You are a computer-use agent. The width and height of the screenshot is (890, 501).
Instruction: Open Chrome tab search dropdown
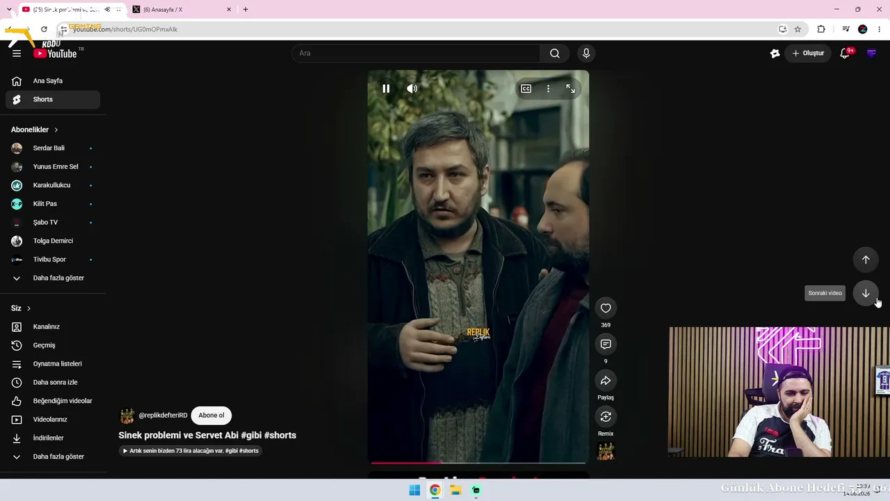point(9,10)
